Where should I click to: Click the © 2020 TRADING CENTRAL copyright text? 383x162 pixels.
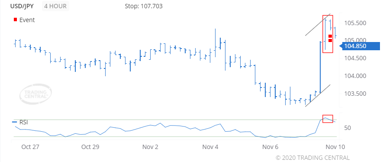(x=312, y=158)
